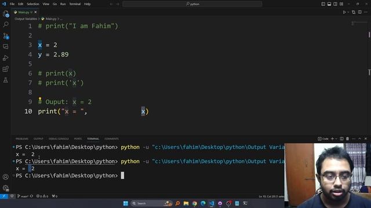The height and width of the screenshot is (208, 371).
Task: Split the terminal
Action: (341, 139)
